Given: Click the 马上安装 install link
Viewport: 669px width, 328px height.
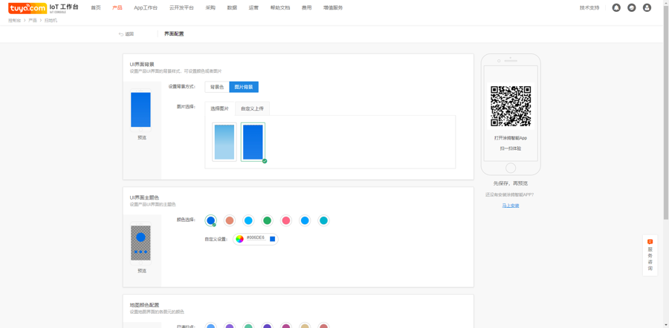Looking at the screenshot, I should click(x=511, y=206).
